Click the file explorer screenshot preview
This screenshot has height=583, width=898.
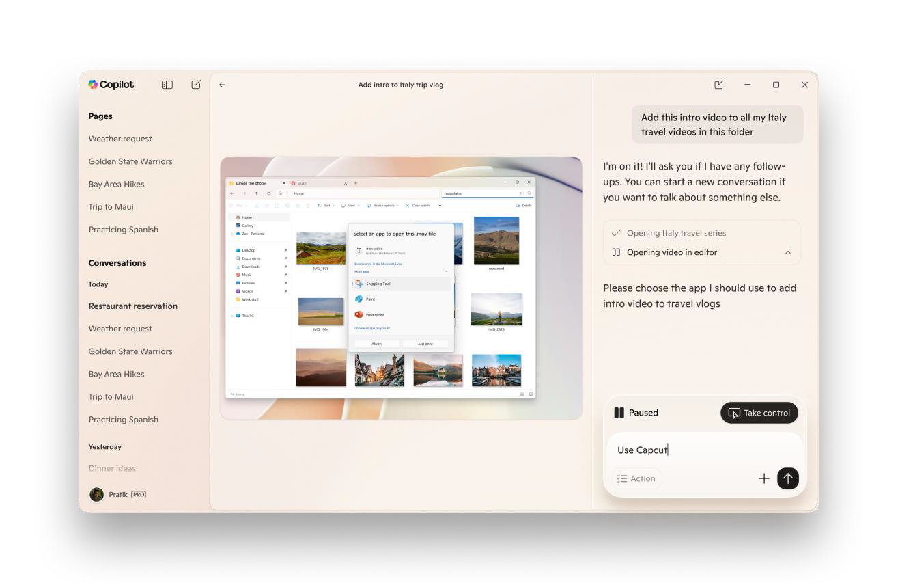[401, 288]
